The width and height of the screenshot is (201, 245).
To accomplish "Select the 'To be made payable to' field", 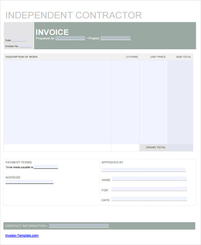I will point(46,167).
